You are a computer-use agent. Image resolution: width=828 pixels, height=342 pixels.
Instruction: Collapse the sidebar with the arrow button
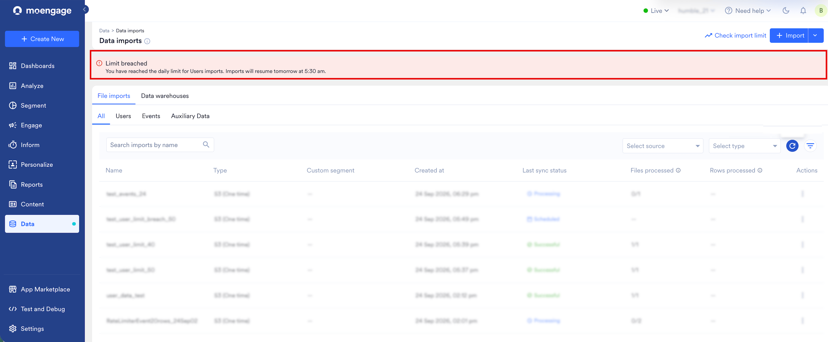point(85,9)
